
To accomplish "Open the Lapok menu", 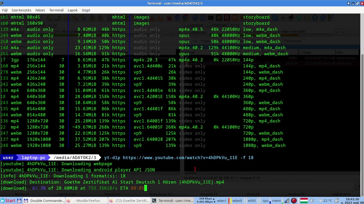I will (x=73, y=10).
